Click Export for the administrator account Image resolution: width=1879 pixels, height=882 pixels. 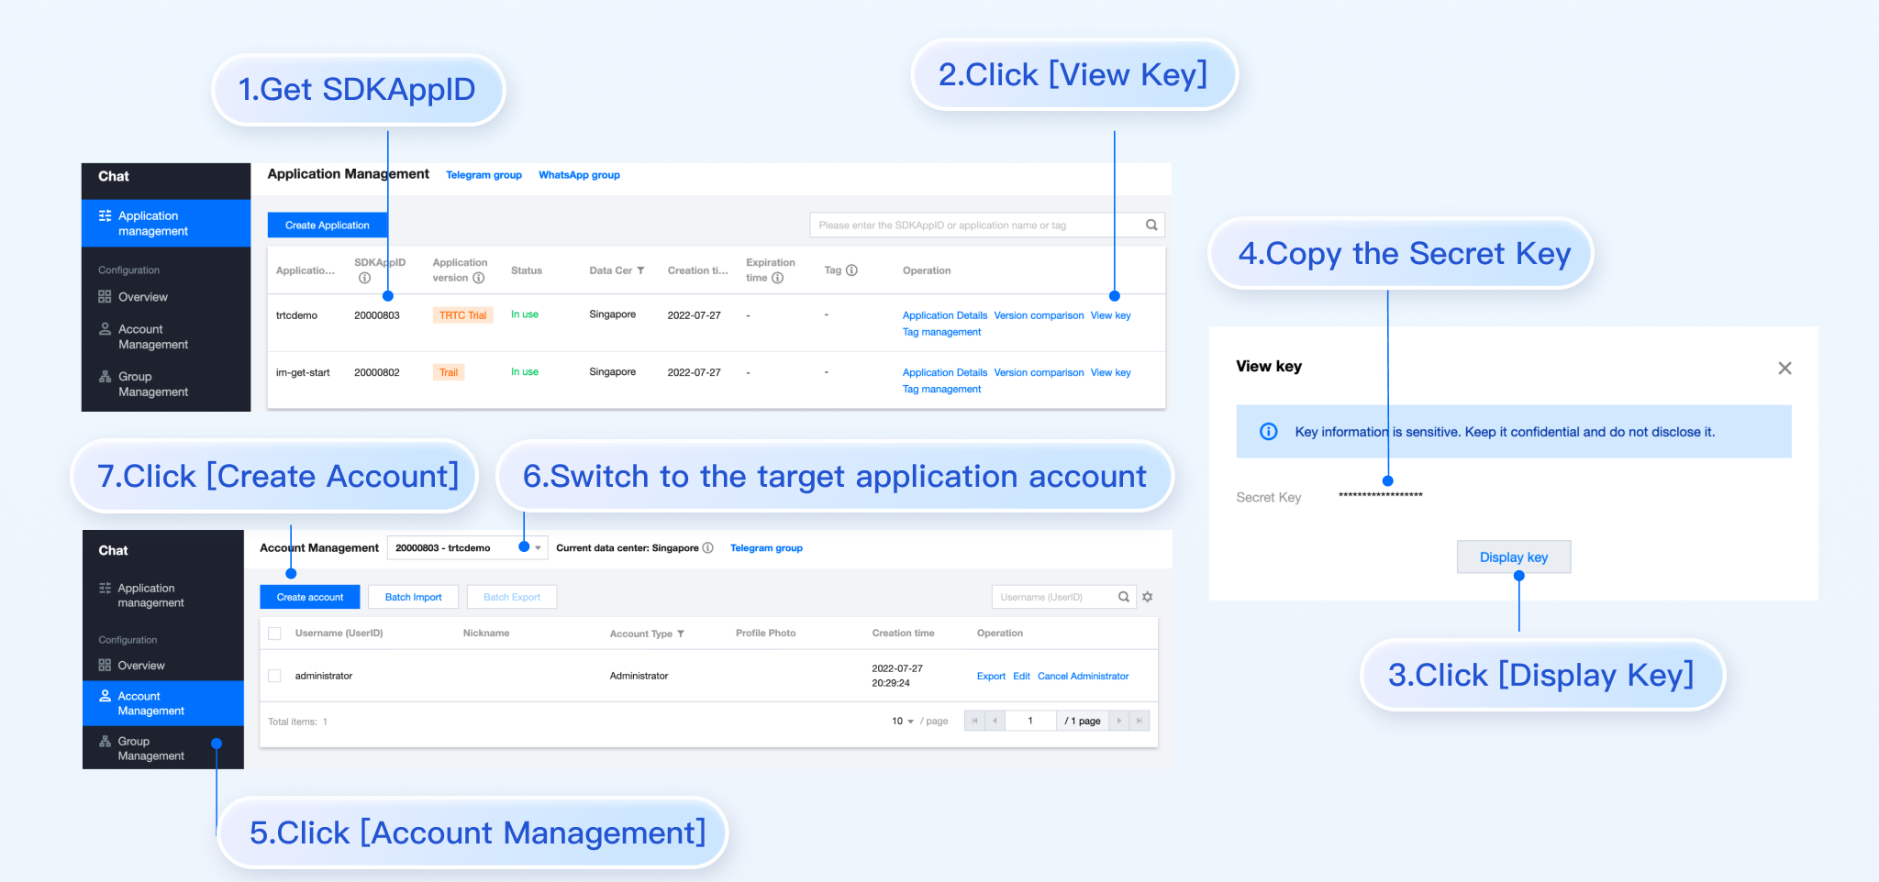coord(991,676)
